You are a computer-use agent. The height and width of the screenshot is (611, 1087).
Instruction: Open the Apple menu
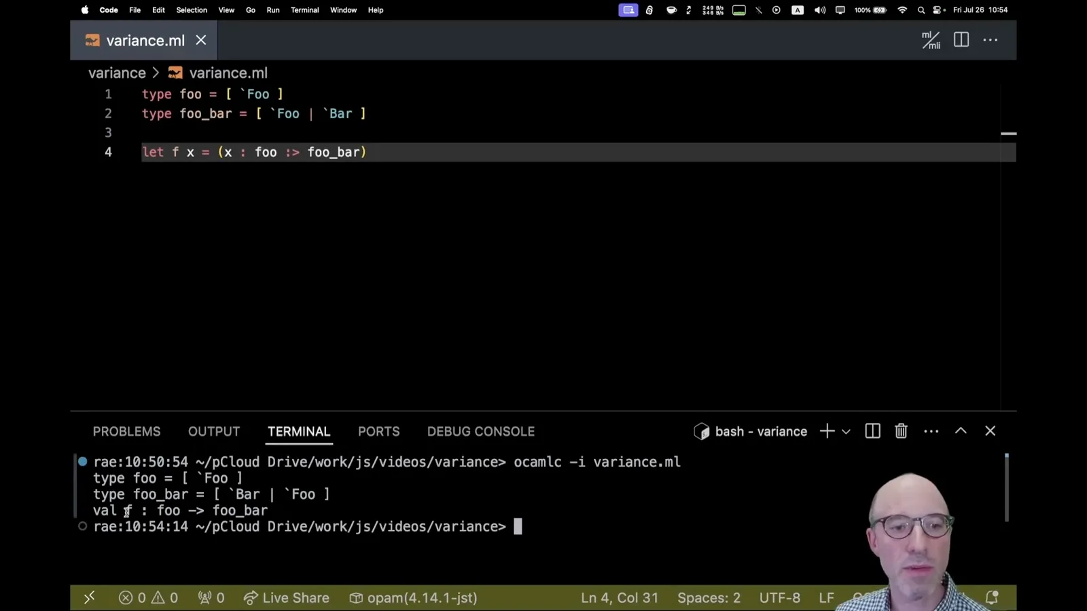point(85,10)
